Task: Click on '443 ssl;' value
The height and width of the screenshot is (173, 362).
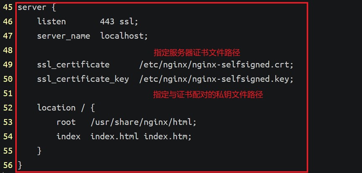Action: point(119,22)
